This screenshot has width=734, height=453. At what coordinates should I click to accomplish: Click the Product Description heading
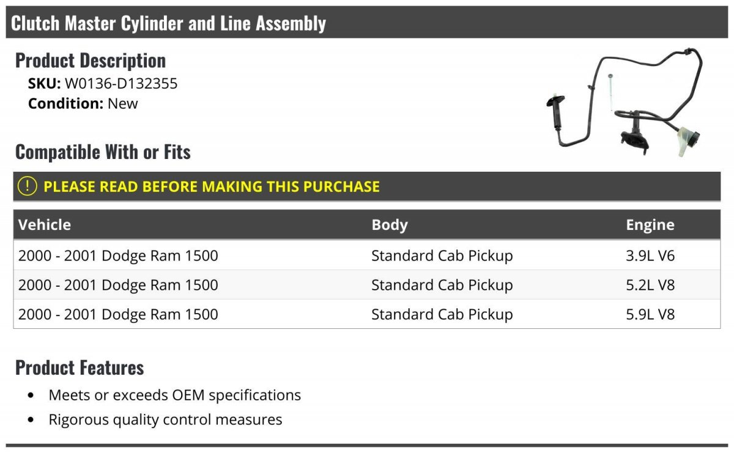pos(91,60)
